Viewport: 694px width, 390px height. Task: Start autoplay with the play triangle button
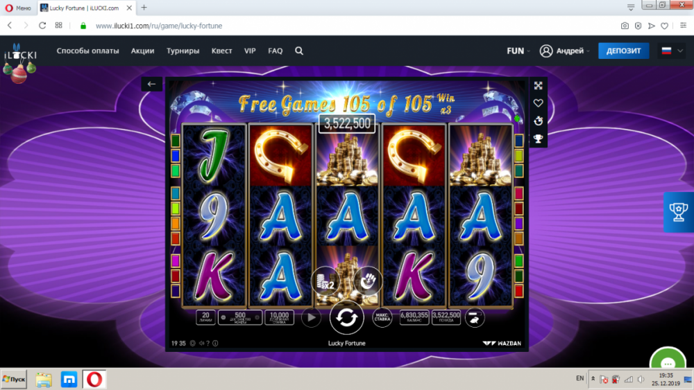pyautogui.click(x=311, y=317)
